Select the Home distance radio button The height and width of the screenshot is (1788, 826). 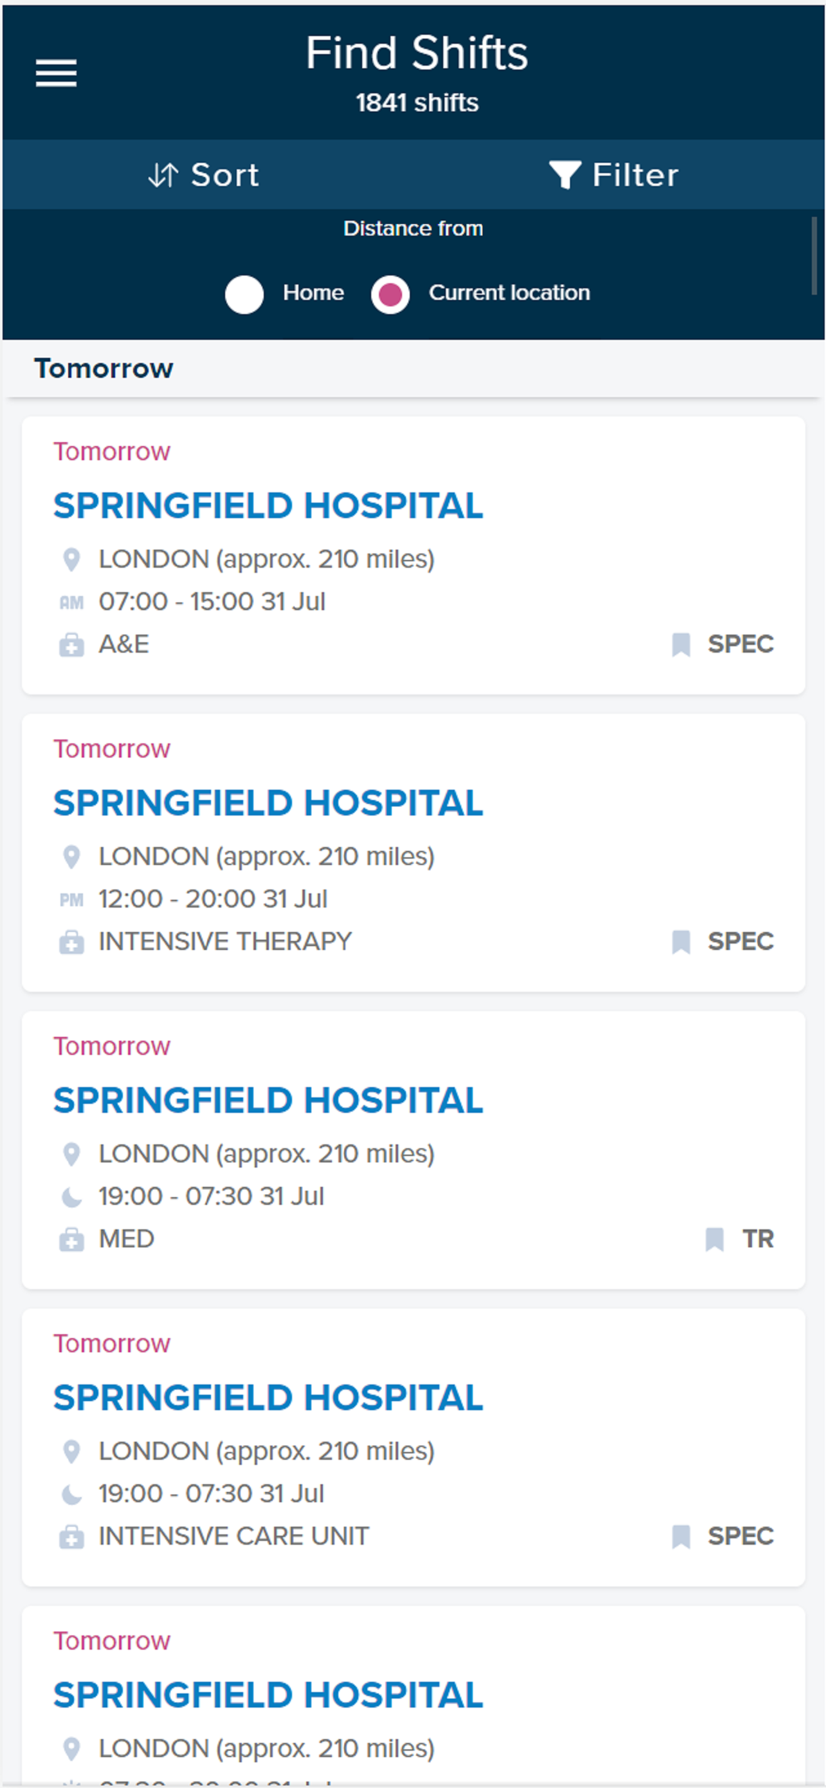(x=244, y=294)
